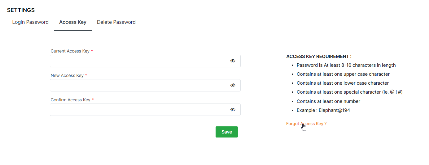Image resolution: width=429 pixels, height=165 pixels.
Task: Toggle visibility of New Access Key
Action: [233, 85]
